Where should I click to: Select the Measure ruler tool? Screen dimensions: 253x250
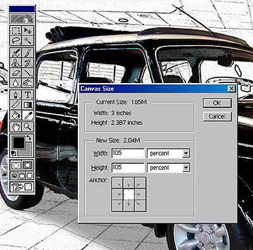16,105
